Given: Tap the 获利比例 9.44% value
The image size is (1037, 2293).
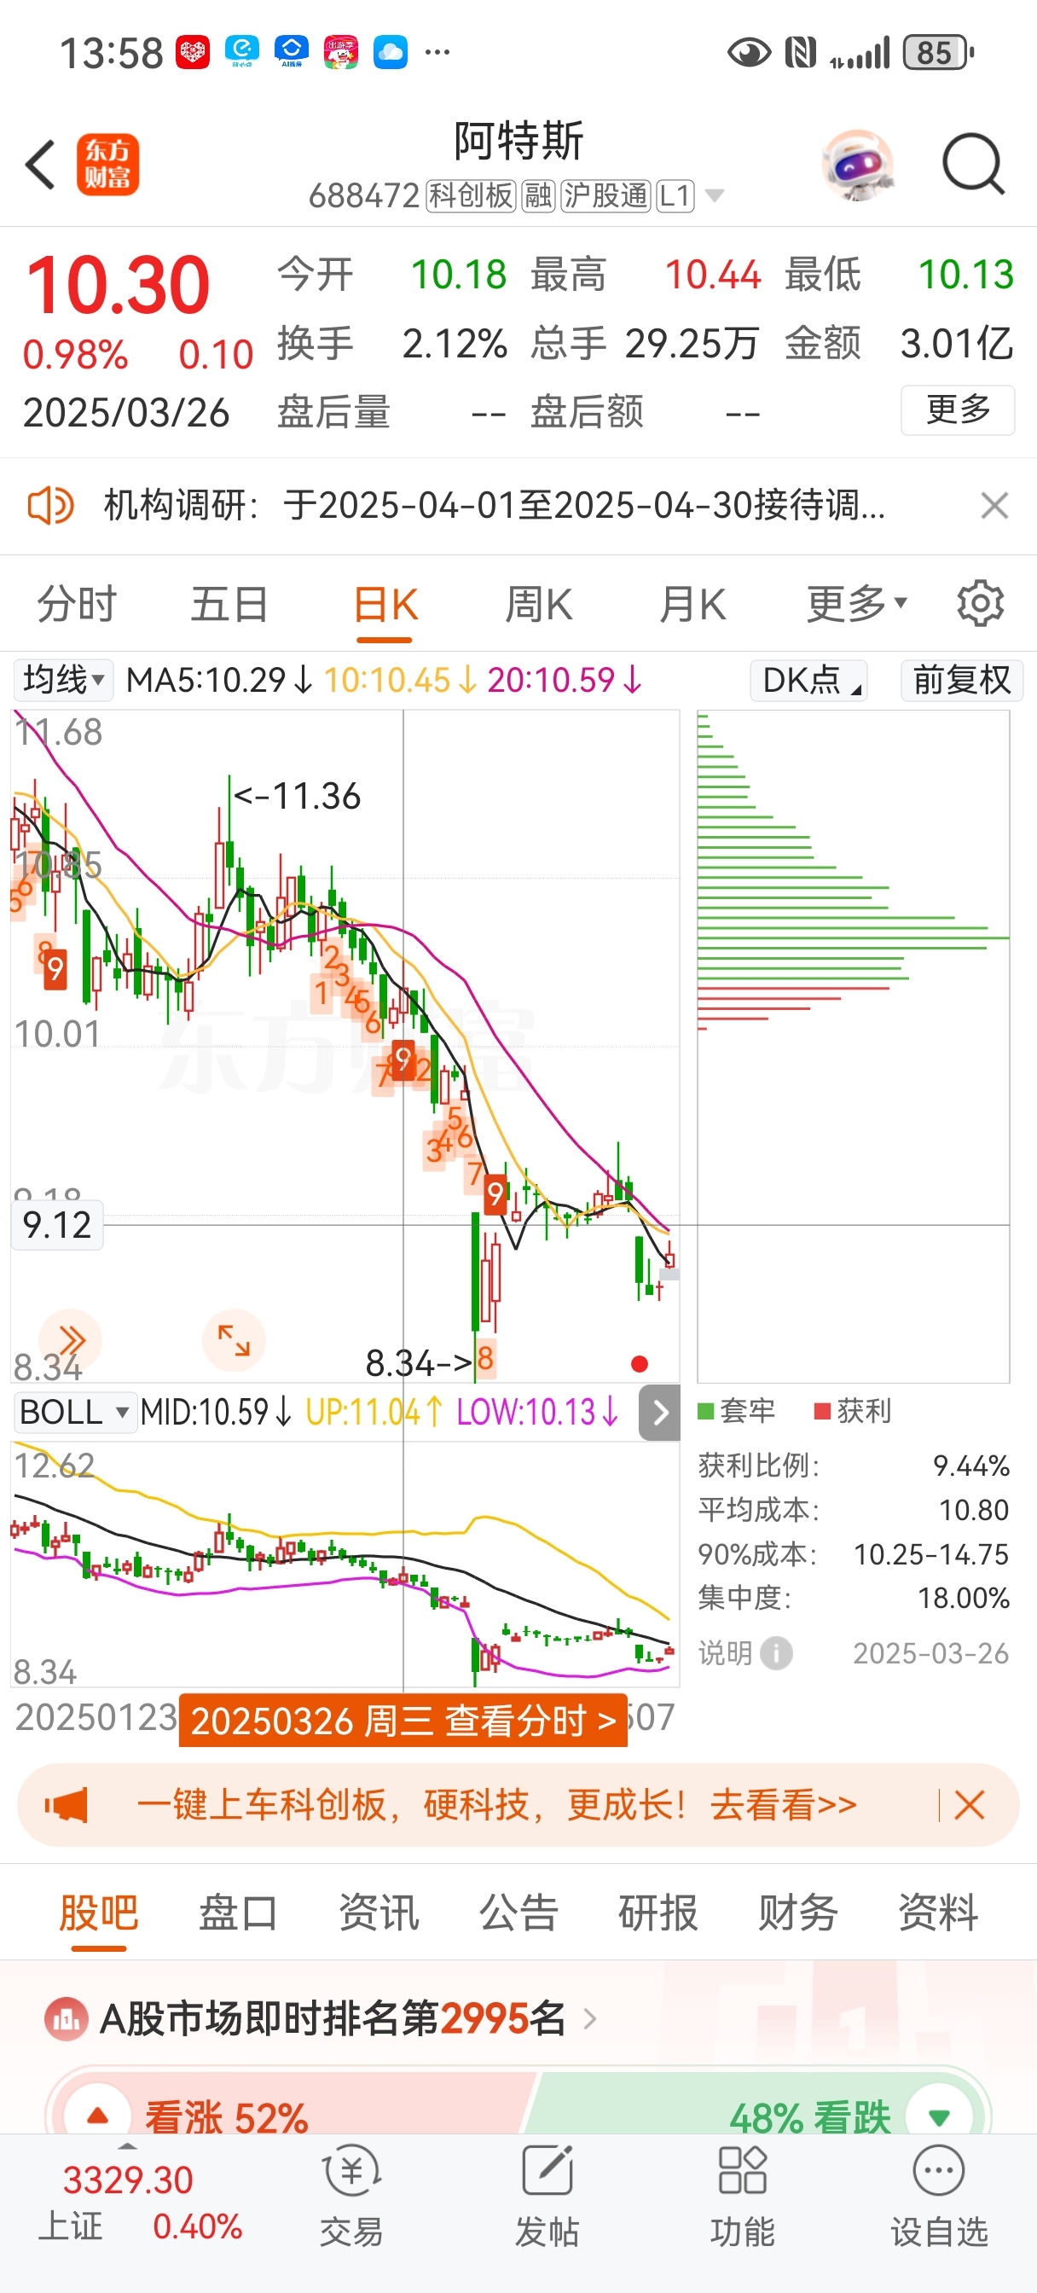Looking at the screenshot, I should coord(970,1466).
